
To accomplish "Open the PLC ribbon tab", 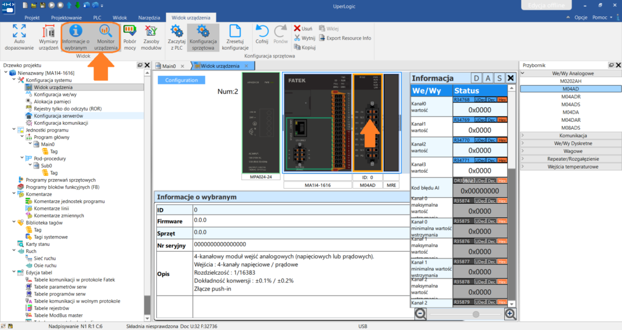I will (97, 18).
